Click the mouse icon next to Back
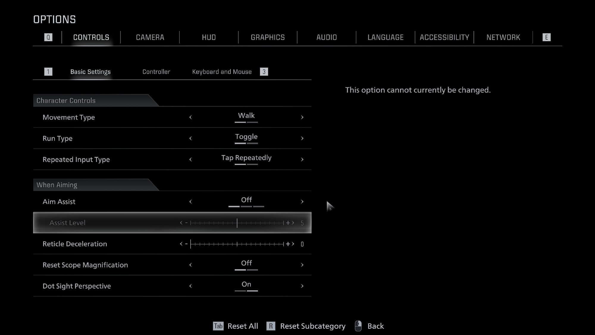Viewport: 595px width, 335px height. 358,326
